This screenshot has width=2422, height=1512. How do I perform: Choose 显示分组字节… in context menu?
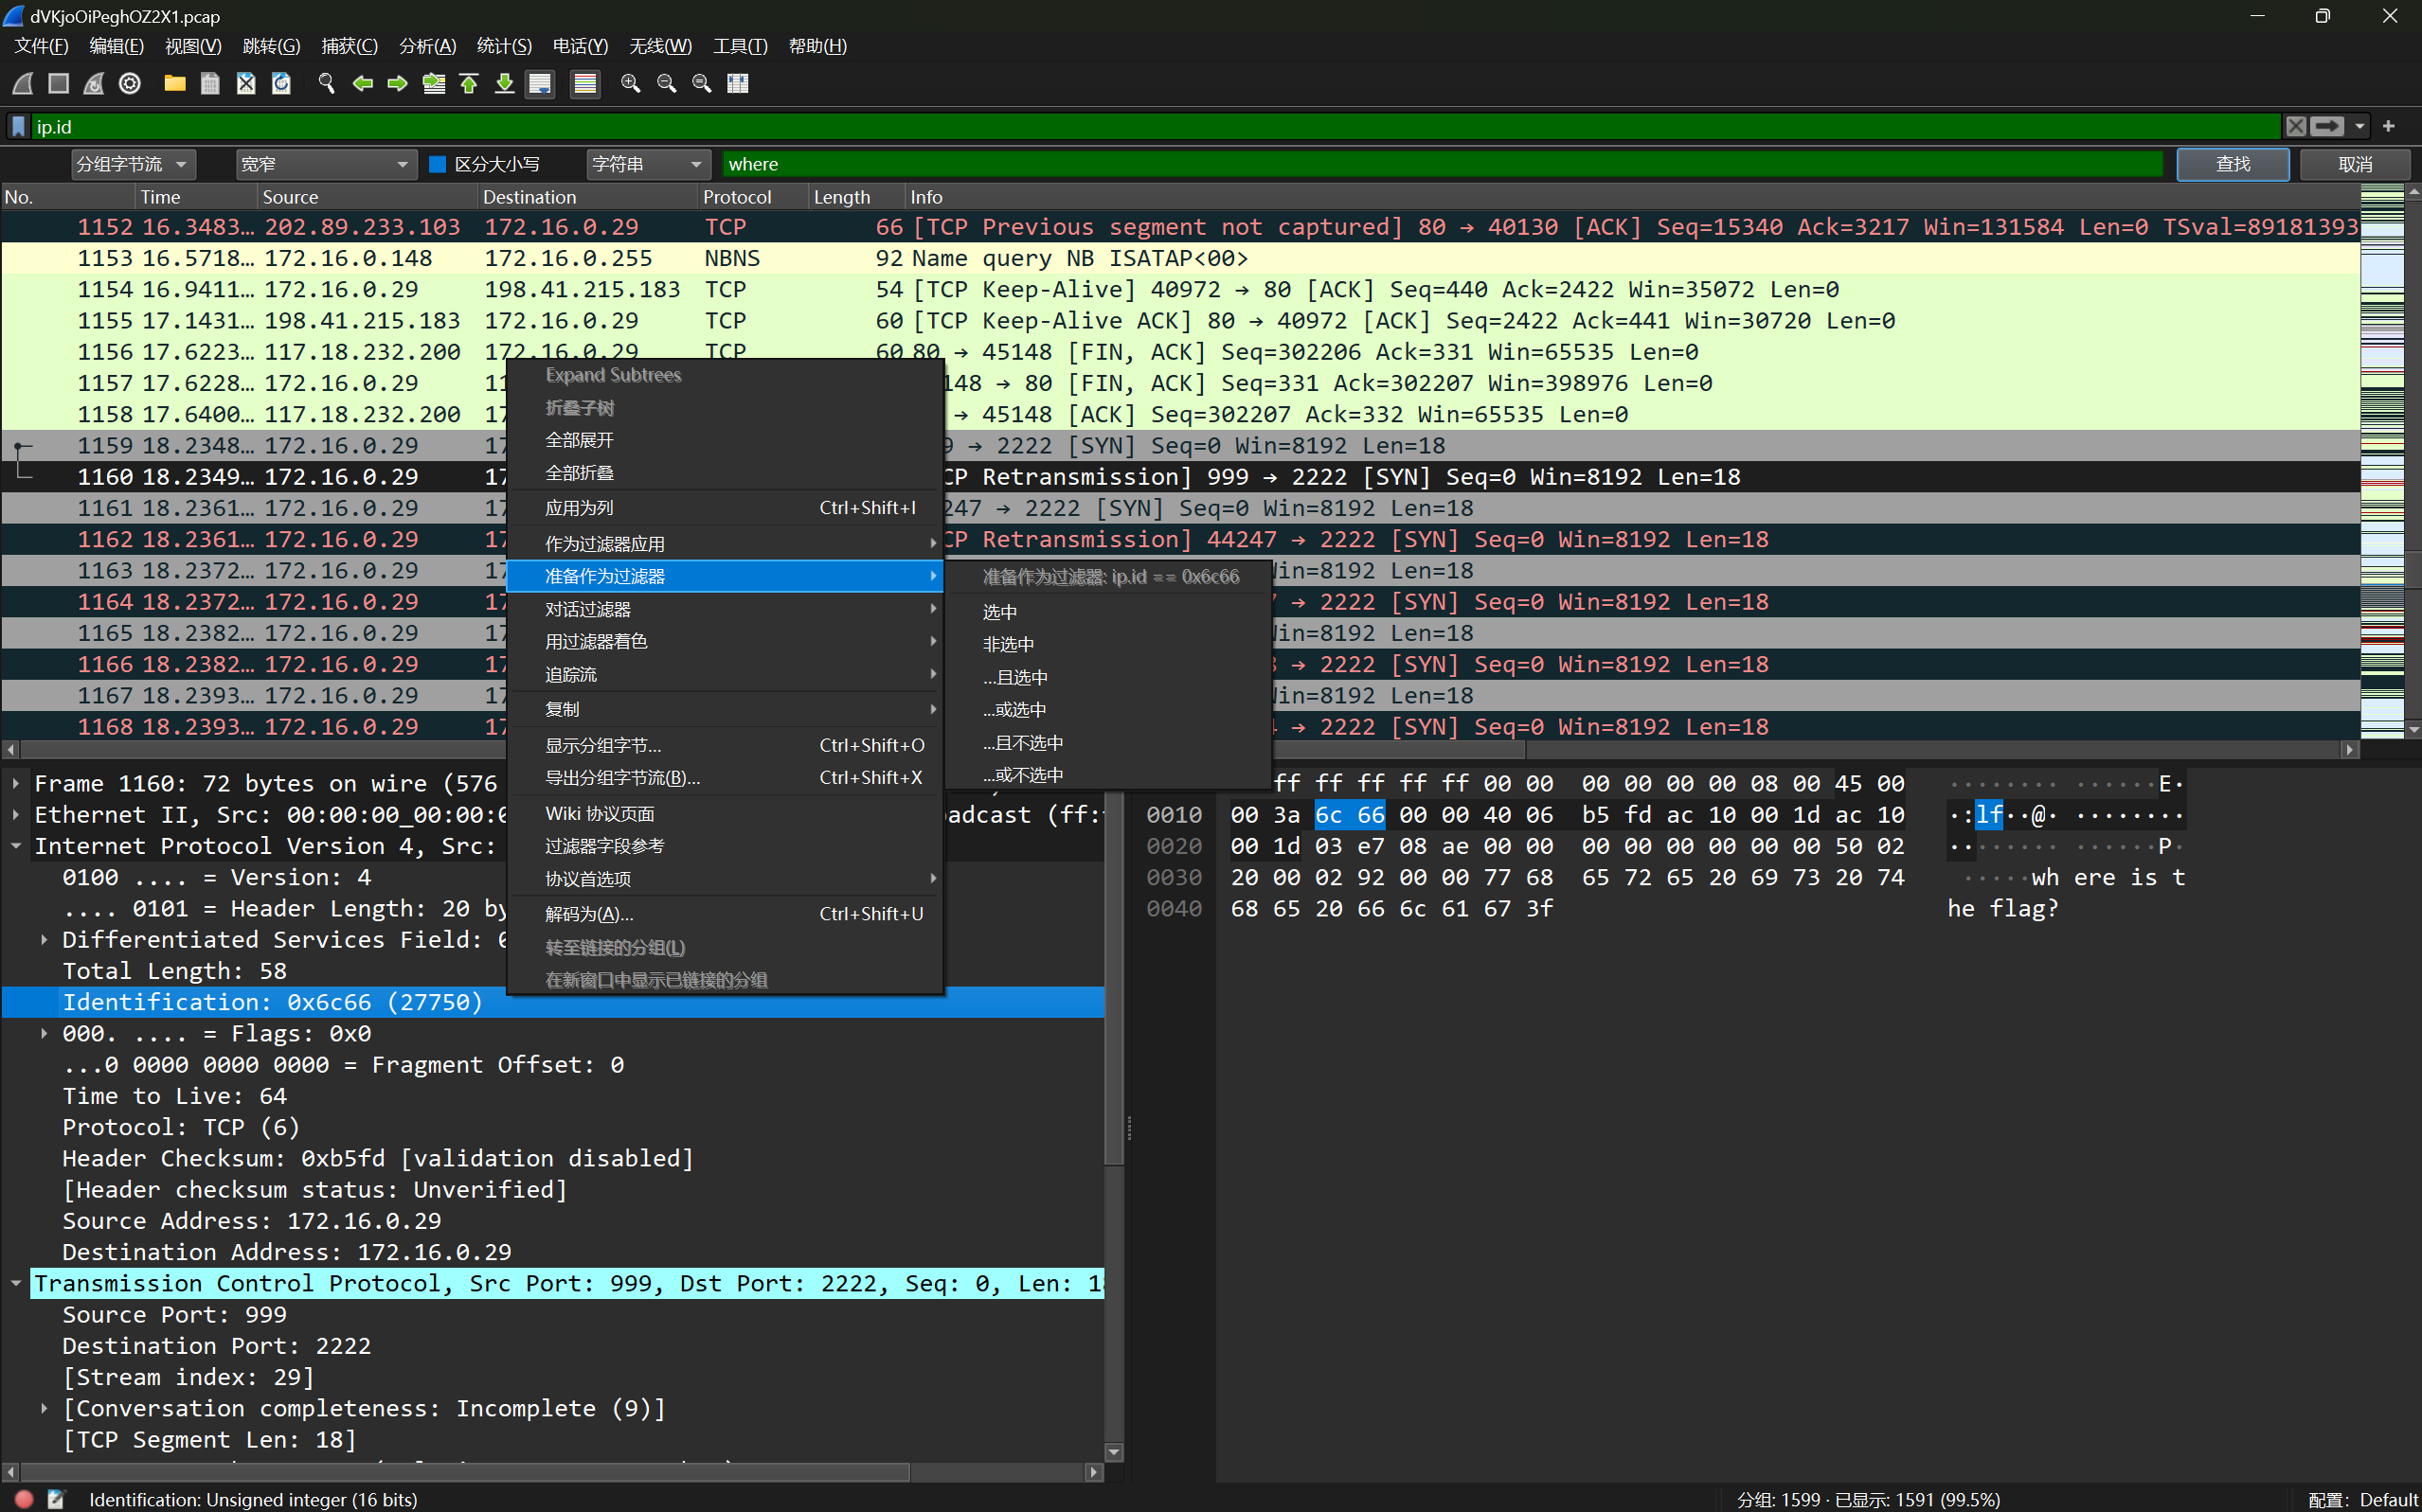coord(727,745)
